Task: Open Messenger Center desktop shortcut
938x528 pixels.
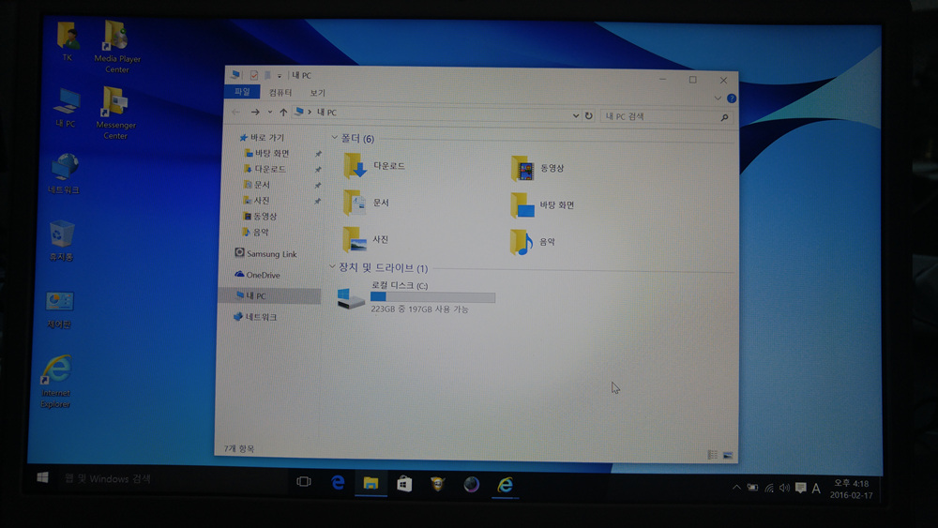Action: click(114, 113)
